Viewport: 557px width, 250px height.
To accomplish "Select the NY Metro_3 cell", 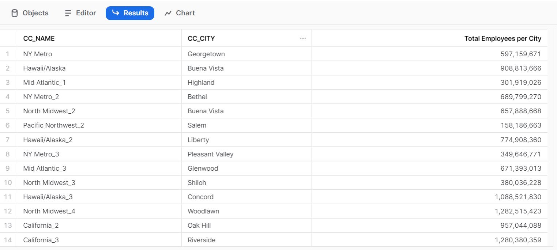I will pyautogui.click(x=99, y=154).
